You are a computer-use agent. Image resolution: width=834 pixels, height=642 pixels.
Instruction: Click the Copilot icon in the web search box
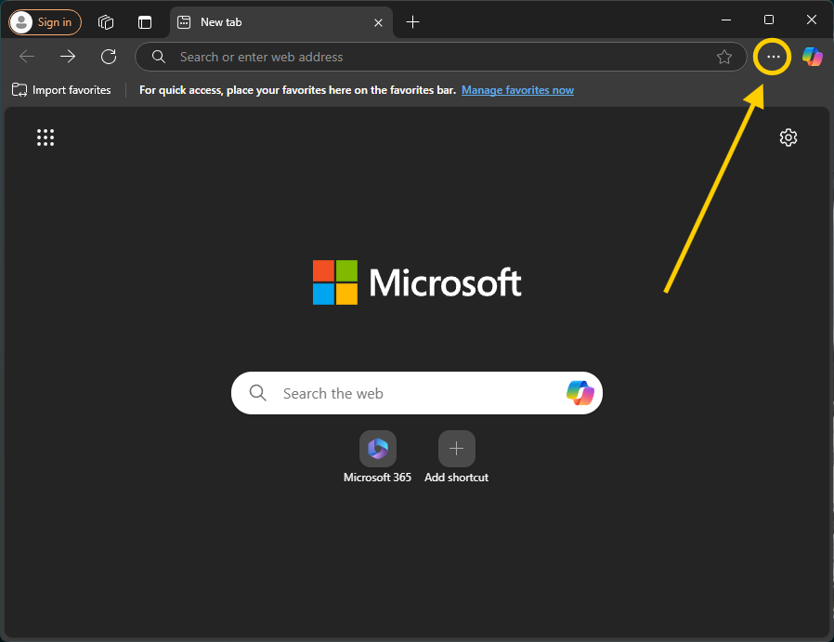click(x=580, y=393)
